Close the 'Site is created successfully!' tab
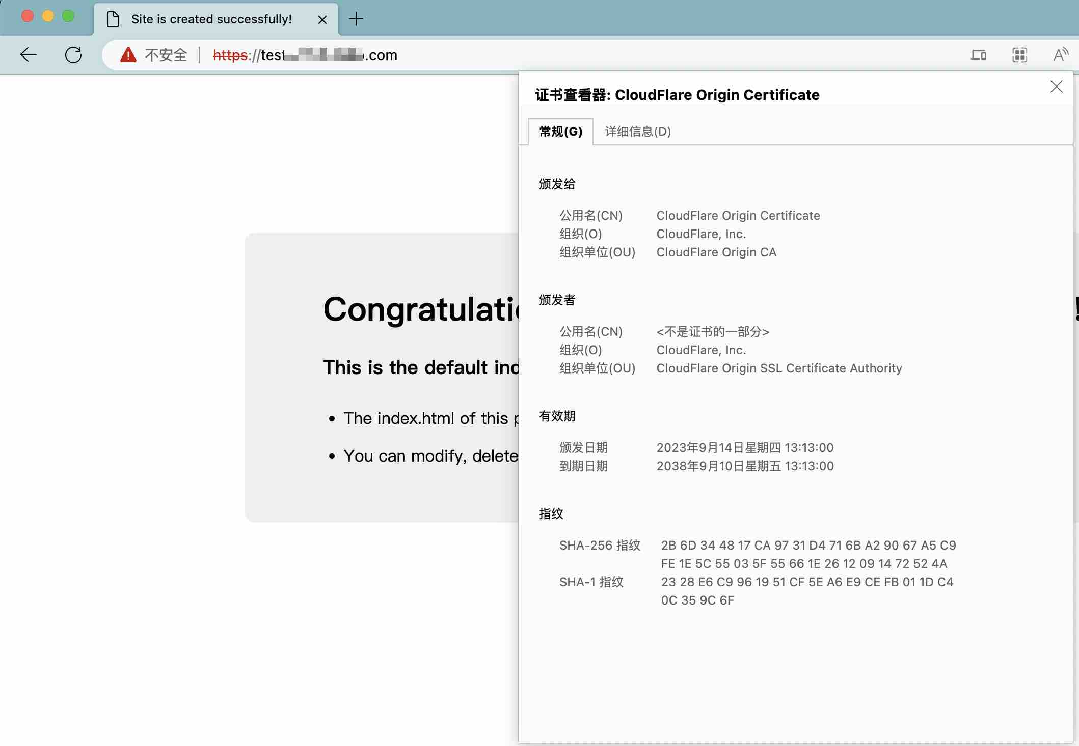The width and height of the screenshot is (1079, 746). [322, 20]
